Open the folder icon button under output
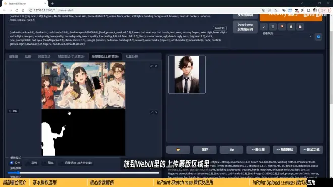This screenshot has width=333, height=187. [178, 150]
